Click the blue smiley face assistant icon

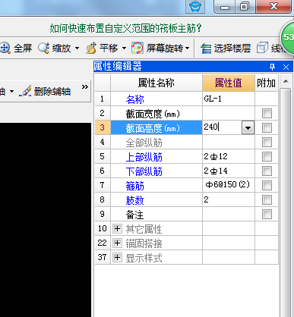coord(195,6)
